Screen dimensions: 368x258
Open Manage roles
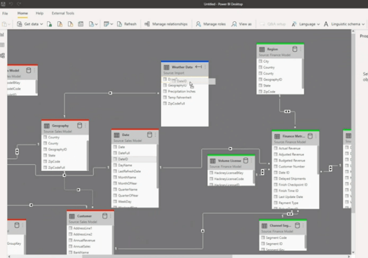(211, 24)
